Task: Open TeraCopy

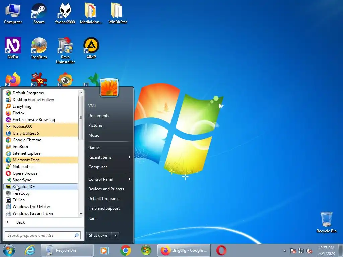Action: (41, 193)
